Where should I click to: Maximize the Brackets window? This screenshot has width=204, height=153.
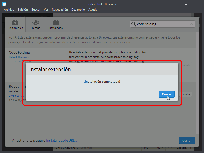tap(193, 4)
